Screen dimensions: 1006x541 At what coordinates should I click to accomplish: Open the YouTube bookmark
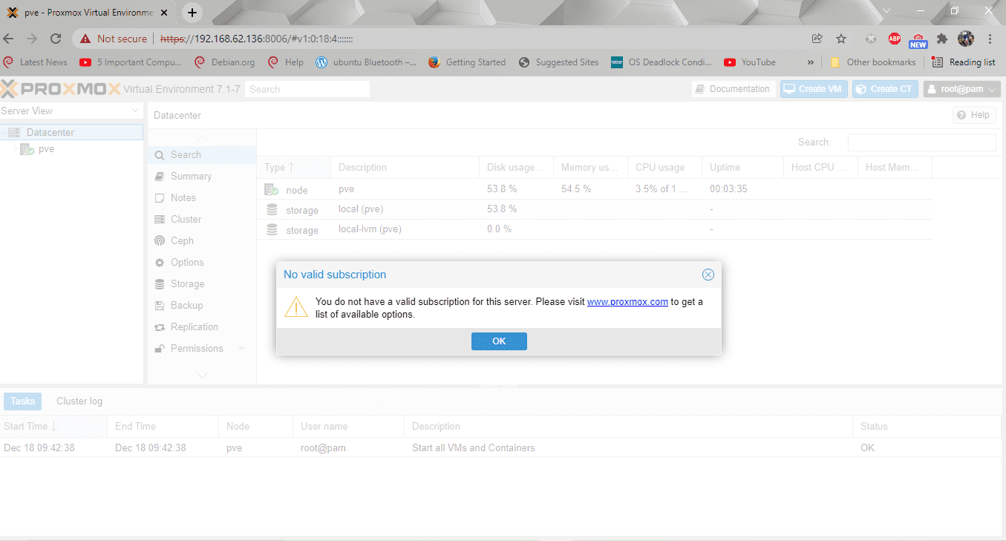pyautogui.click(x=750, y=62)
